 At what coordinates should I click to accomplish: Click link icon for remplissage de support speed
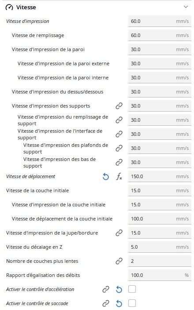119,120
